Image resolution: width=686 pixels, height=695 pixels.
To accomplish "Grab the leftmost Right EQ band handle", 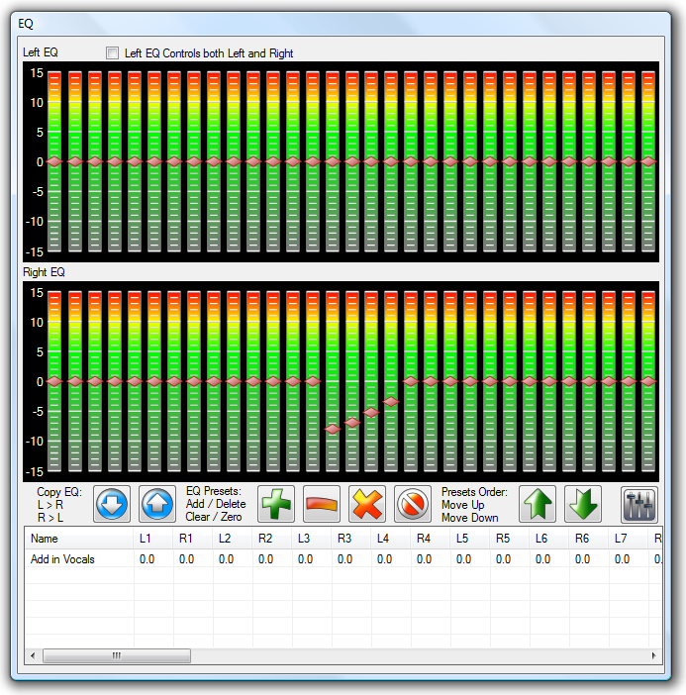I will point(54,381).
